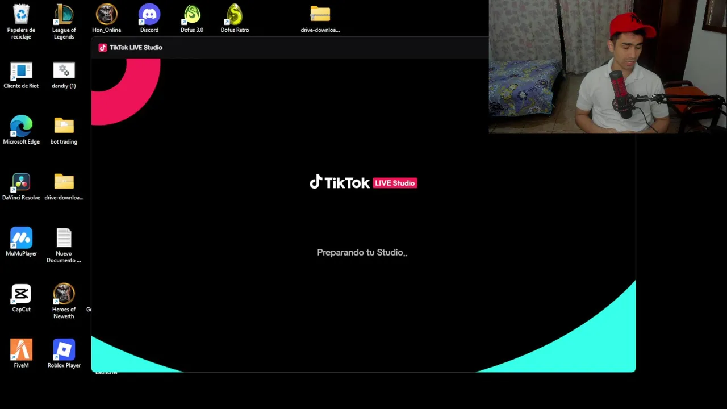This screenshot has width=727, height=409.
Task: Open Microsoft Edge desktop shortcut
Action: point(21,131)
